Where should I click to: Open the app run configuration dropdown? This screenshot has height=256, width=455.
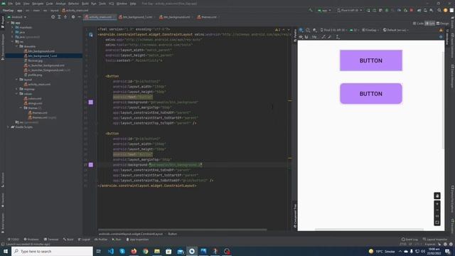click(324, 10)
